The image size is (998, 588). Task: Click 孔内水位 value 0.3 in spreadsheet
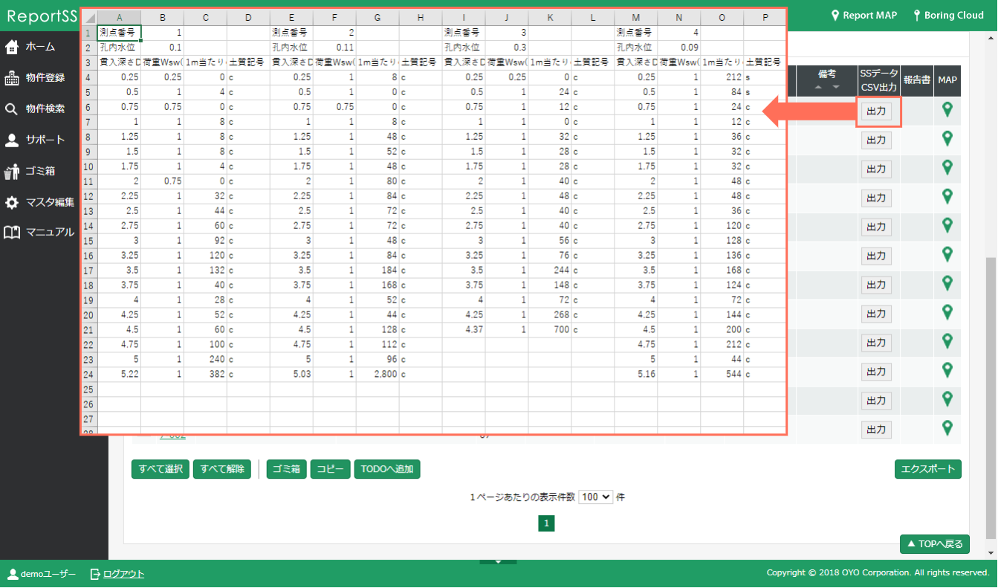coord(507,48)
